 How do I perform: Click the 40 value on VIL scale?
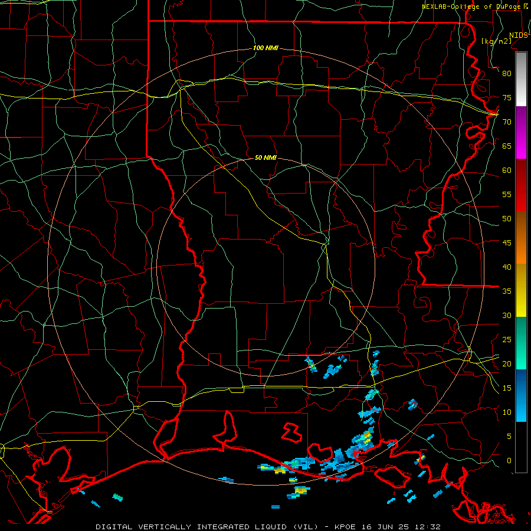(x=507, y=267)
